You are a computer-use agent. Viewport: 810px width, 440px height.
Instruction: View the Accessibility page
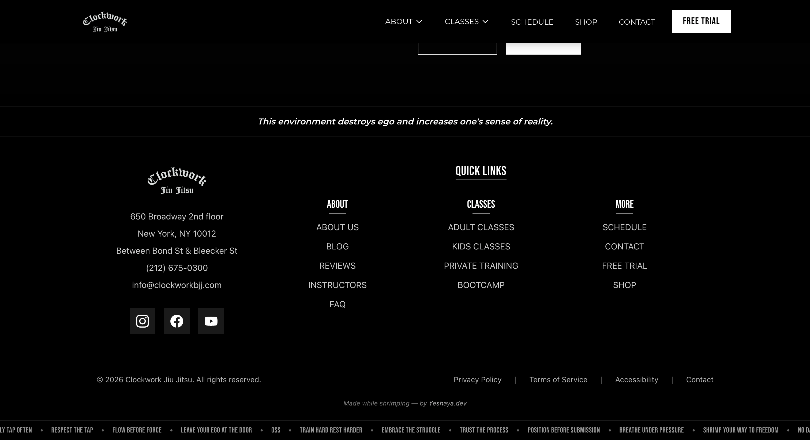pyautogui.click(x=636, y=380)
